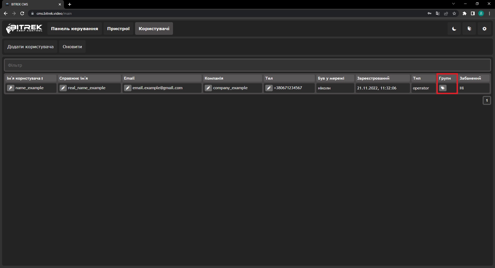Edit company_example using its pencil icon
The height and width of the screenshot is (268, 495).
click(208, 88)
